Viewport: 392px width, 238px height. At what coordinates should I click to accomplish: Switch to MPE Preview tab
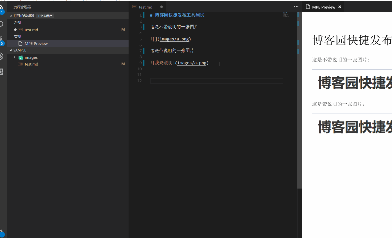[324, 7]
